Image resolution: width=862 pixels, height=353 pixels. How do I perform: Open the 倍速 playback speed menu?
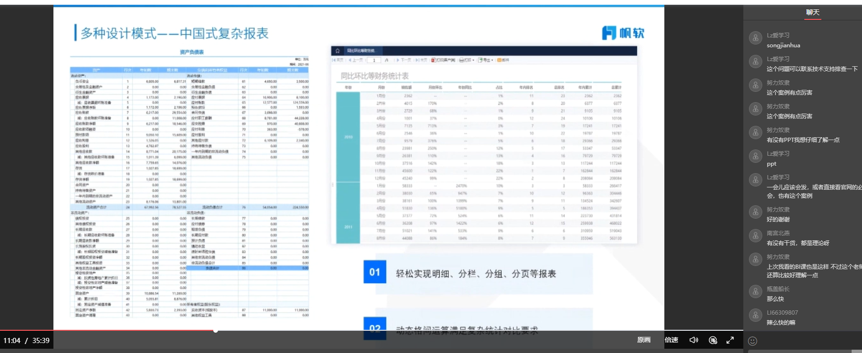pos(671,340)
